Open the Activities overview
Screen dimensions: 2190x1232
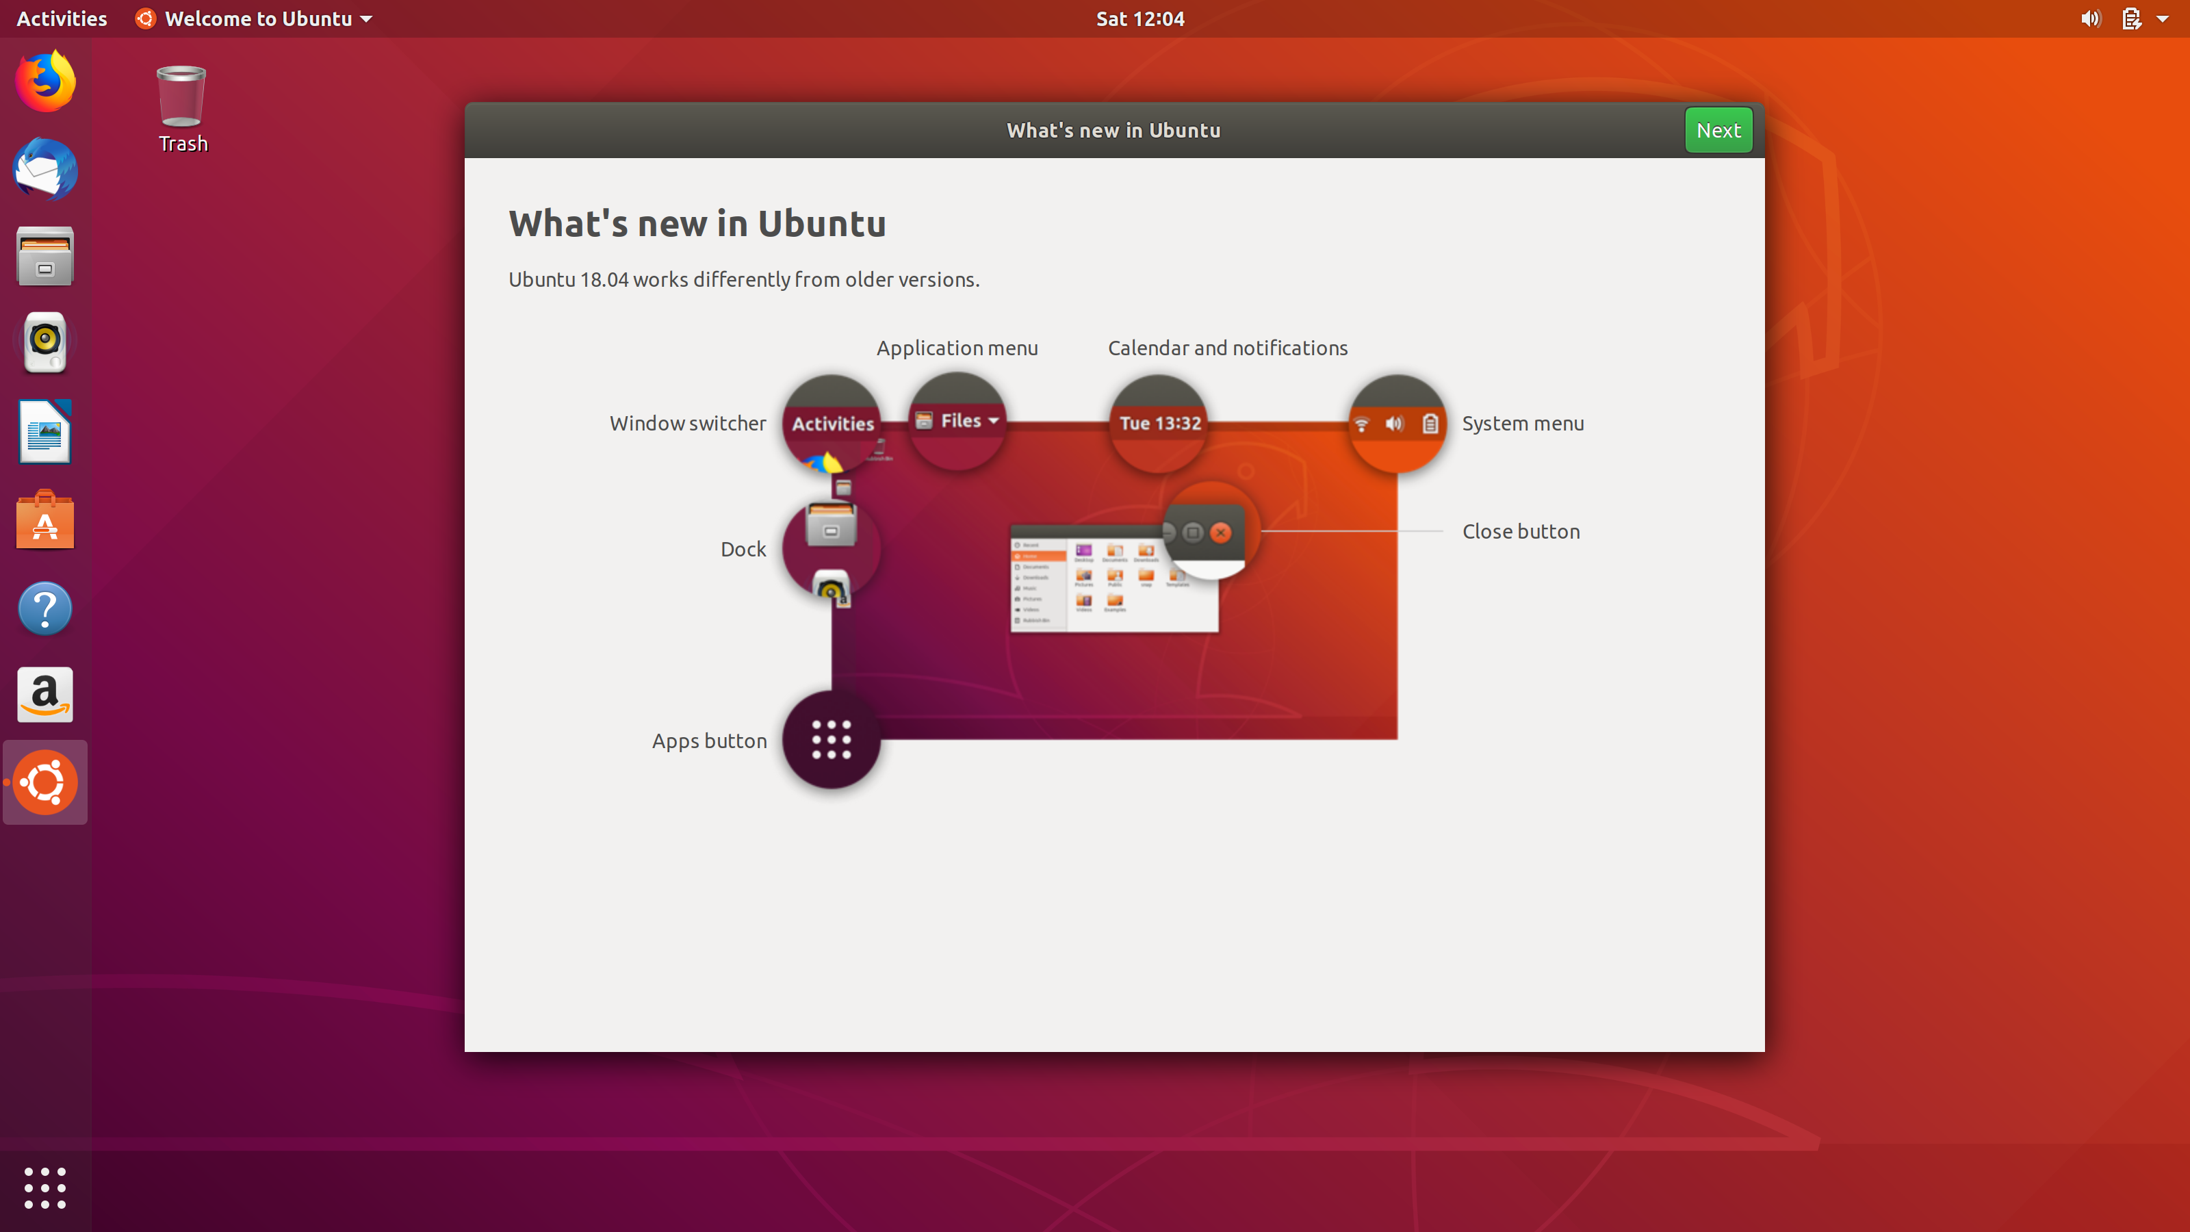(x=61, y=18)
